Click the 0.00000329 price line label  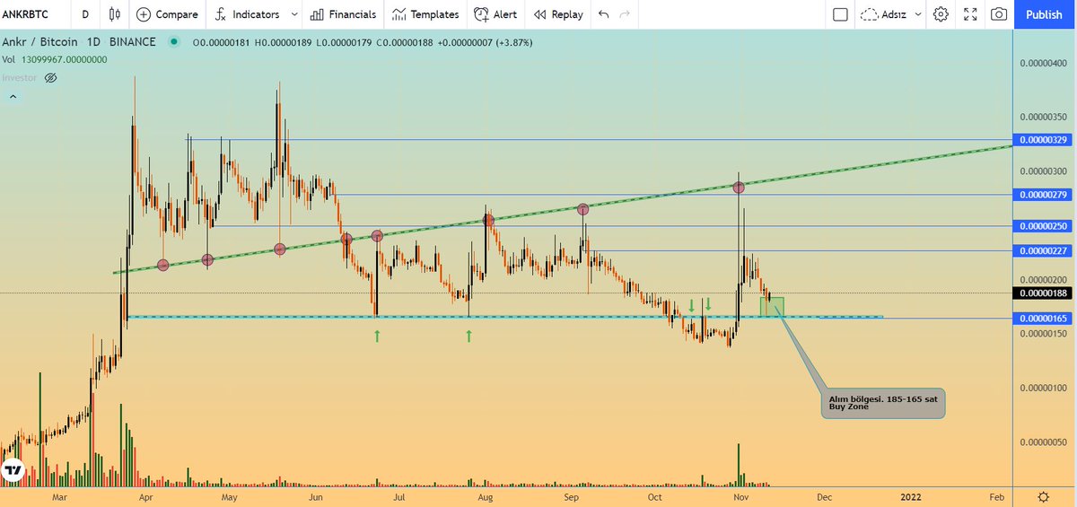coord(1044,140)
